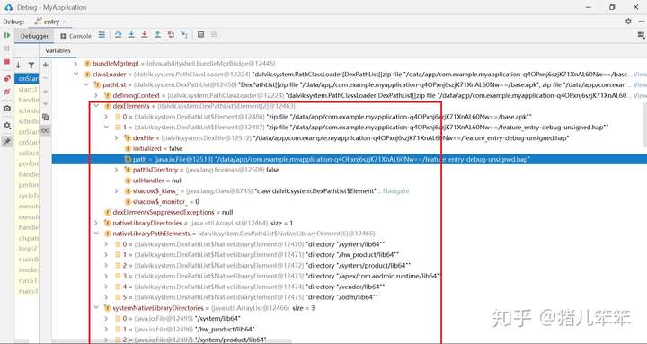Click the watches move-up arrow

[46, 91]
